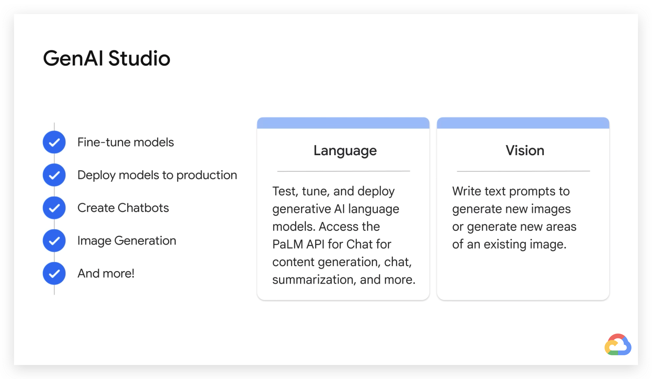Select the text "Fine-tune models"
This screenshot has width=652, height=379.
click(125, 142)
